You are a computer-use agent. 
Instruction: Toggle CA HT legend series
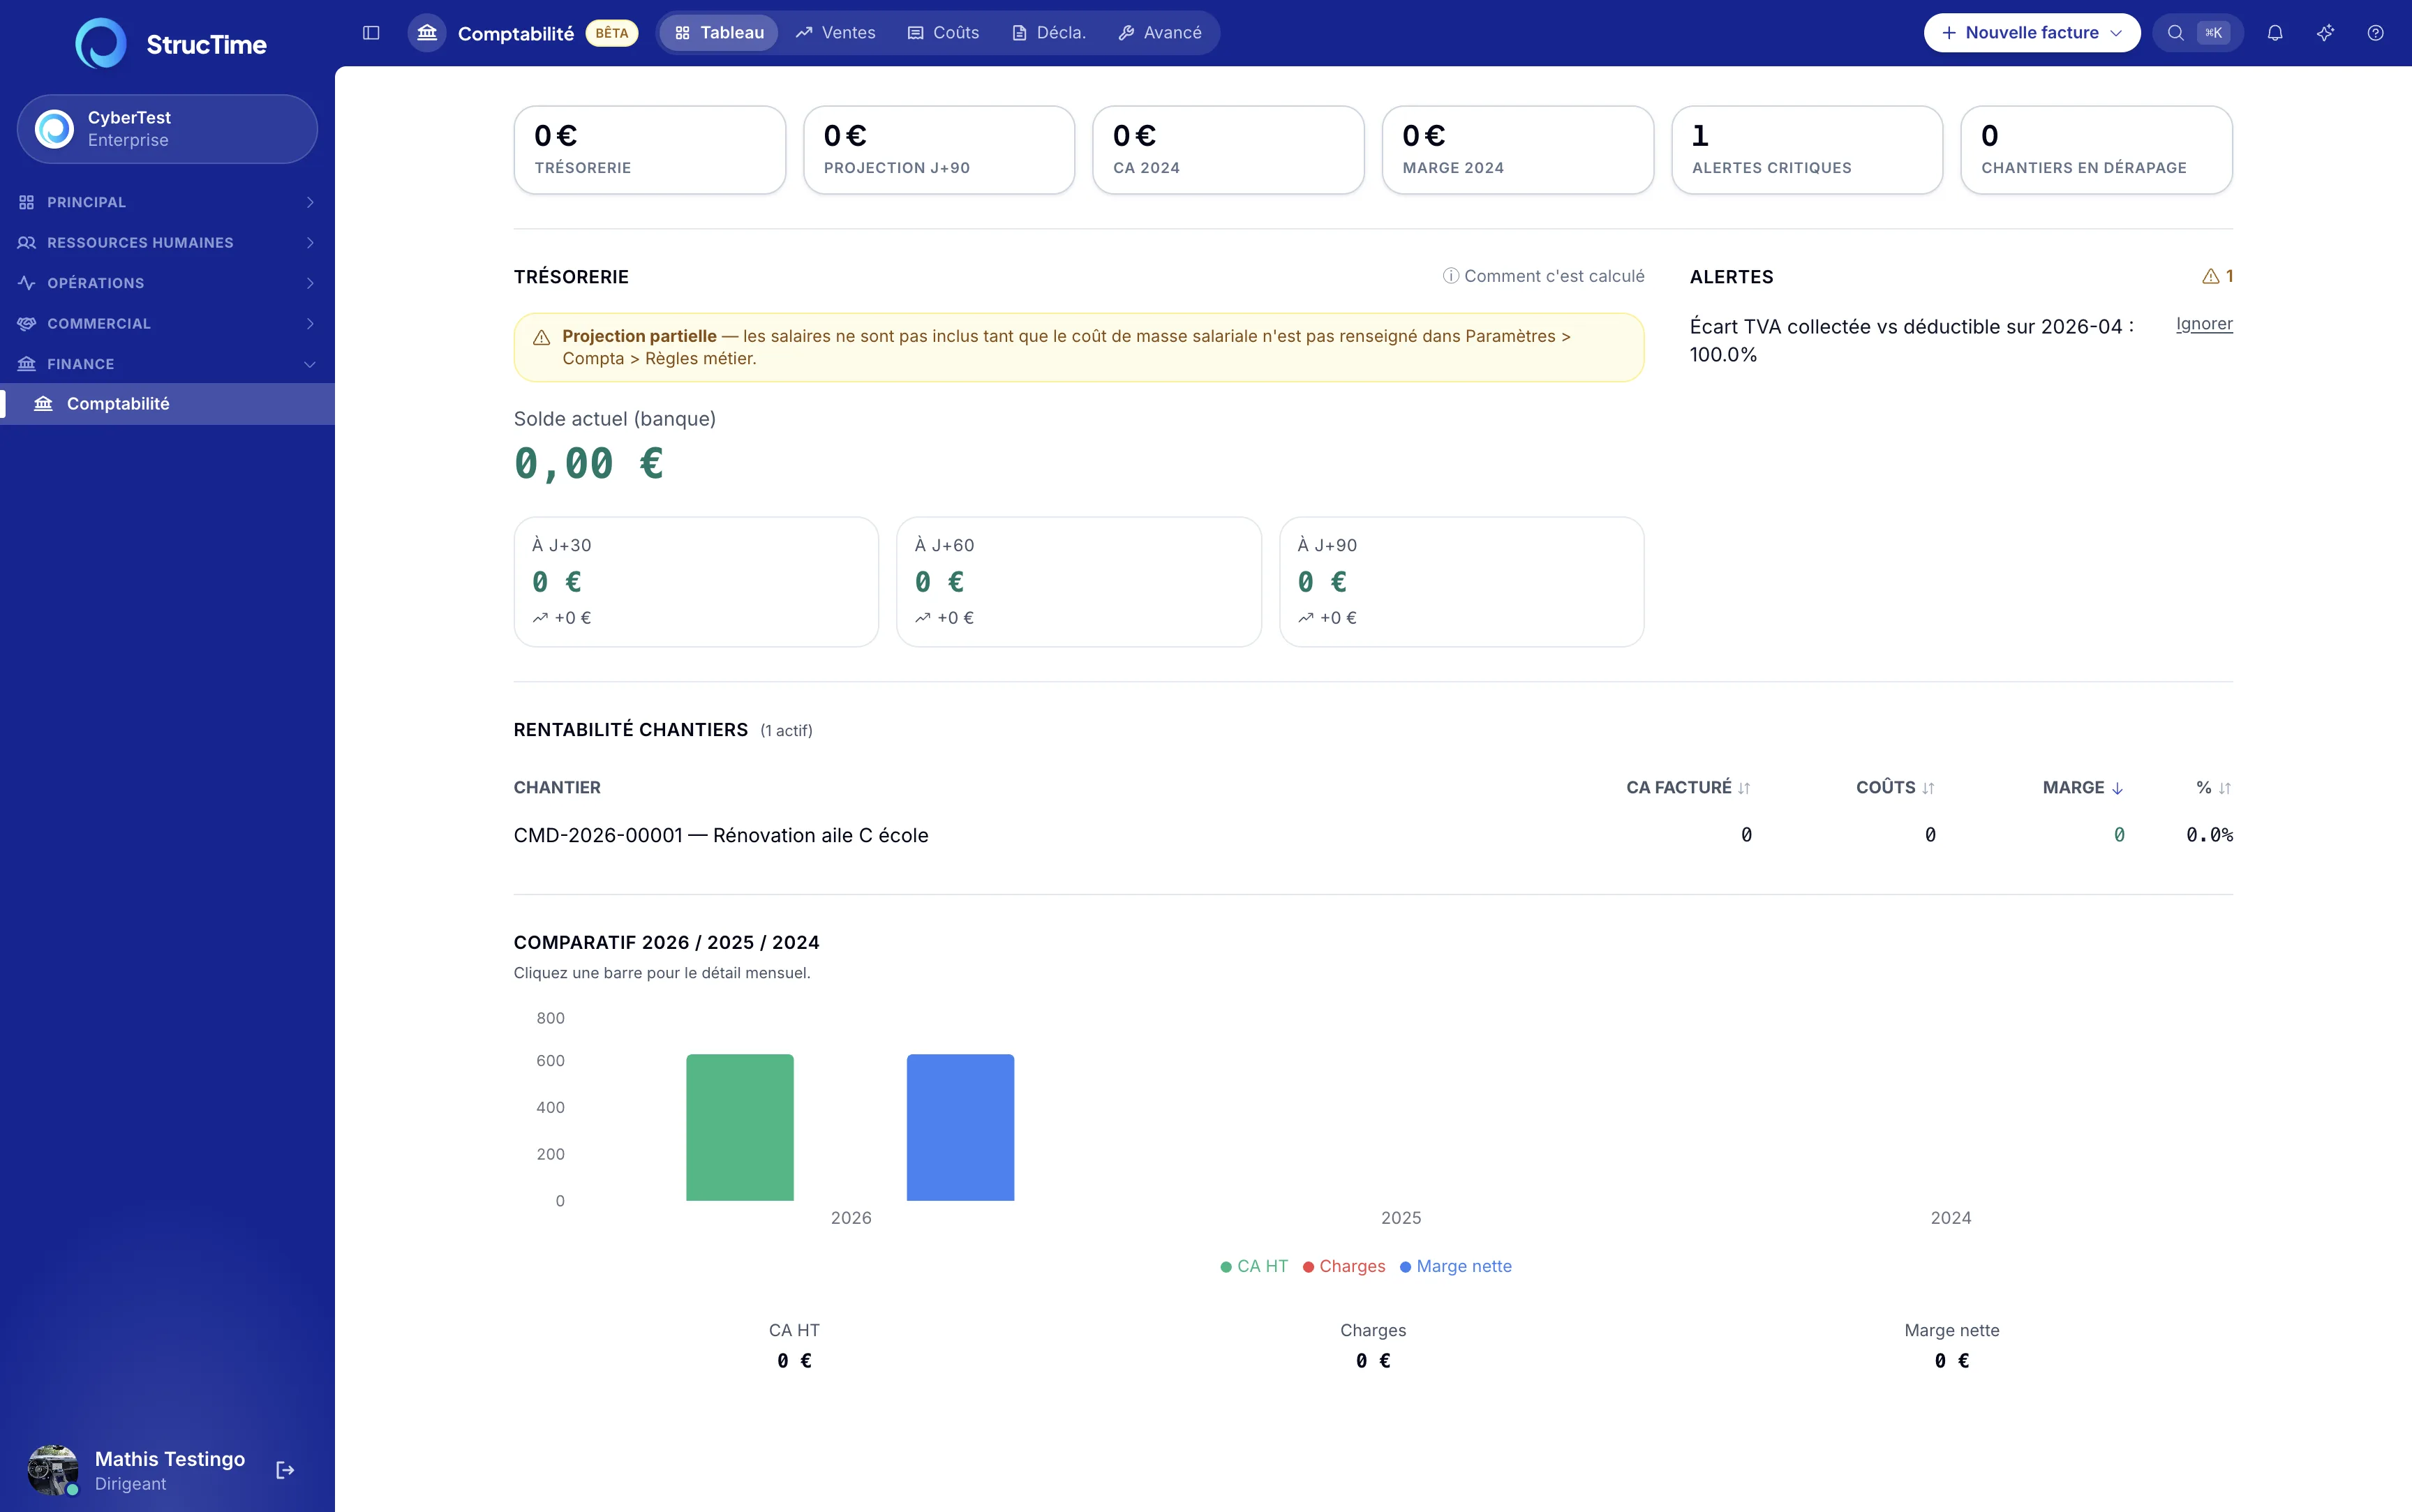(x=1254, y=1266)
